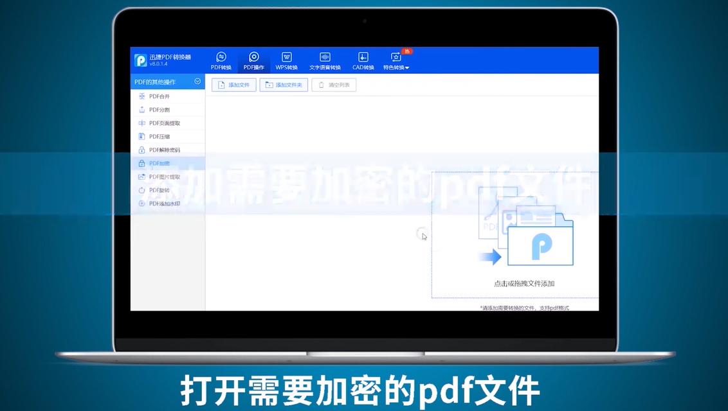Select PDF加密 in the sidebar
The image size is (728, 411).
pos(168,164)
